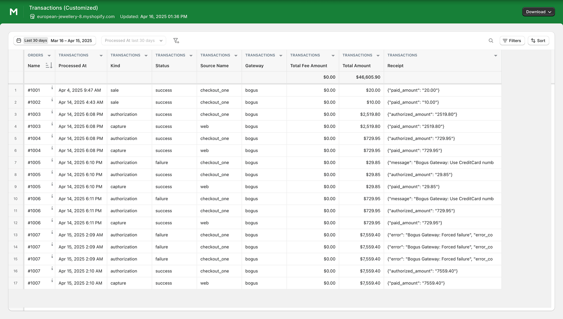Click the store icon next to the shop domain
563x319 pixels.
[x=32, y=16]
